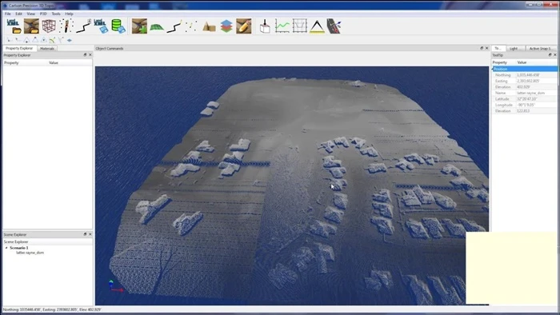
Task: Select the stacked layers icon
Action: 226,26
